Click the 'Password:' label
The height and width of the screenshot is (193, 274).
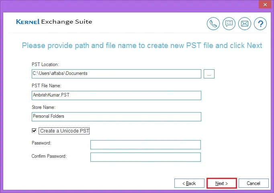42,143
